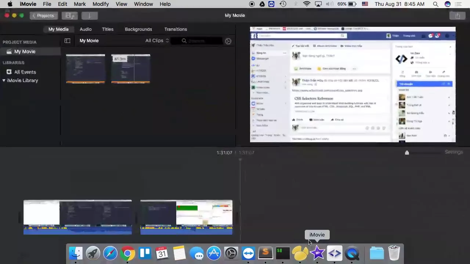
Task: Launch Google Chrome from the Dock
Action: [127, 253]
